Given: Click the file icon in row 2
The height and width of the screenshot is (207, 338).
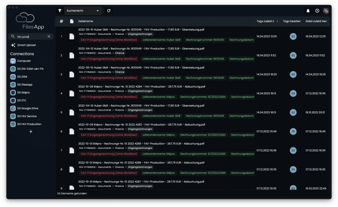Looking at the screenshot, I should [72, 55].
